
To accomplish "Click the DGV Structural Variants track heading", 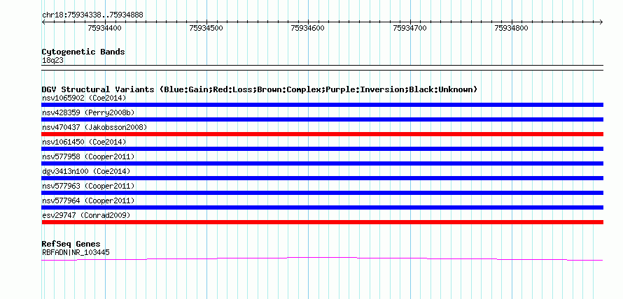I will coord(260,89).
